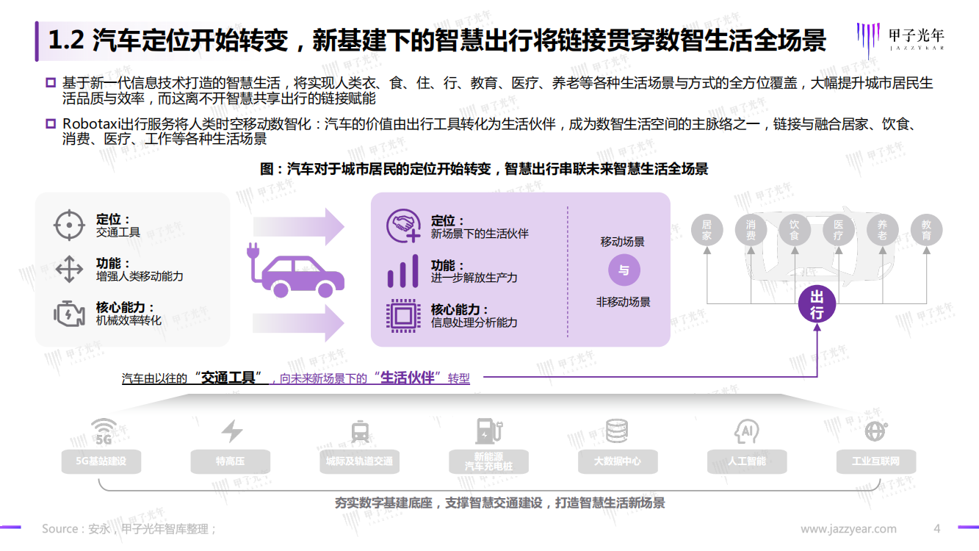Click the 甲子光年 logo

[900, 37]
